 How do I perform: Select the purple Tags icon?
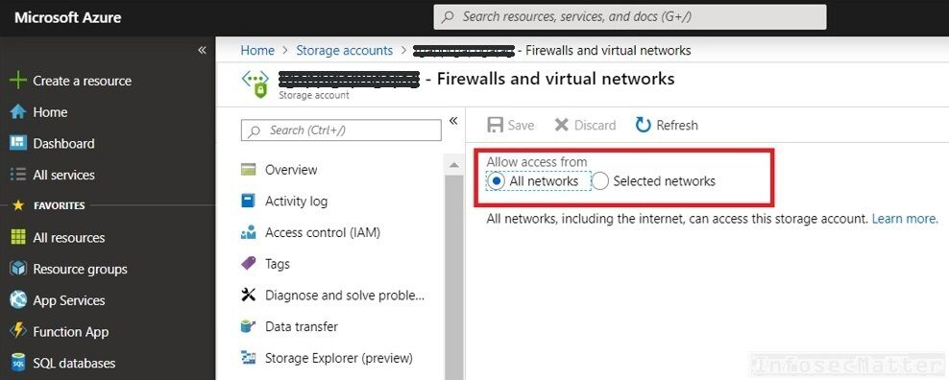click(248, 264)
